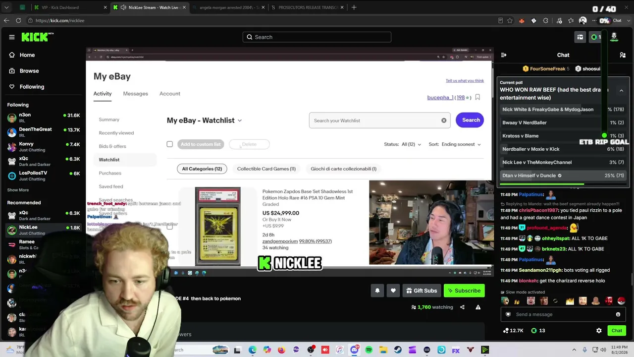This screenshot has width=634, height=357.
Task: Focus the Kick search field
Action: click(x=317, y=37)
